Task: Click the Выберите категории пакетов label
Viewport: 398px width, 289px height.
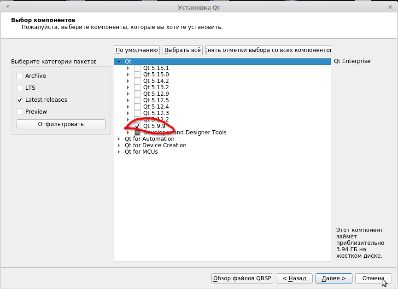Action: [54, 62]
